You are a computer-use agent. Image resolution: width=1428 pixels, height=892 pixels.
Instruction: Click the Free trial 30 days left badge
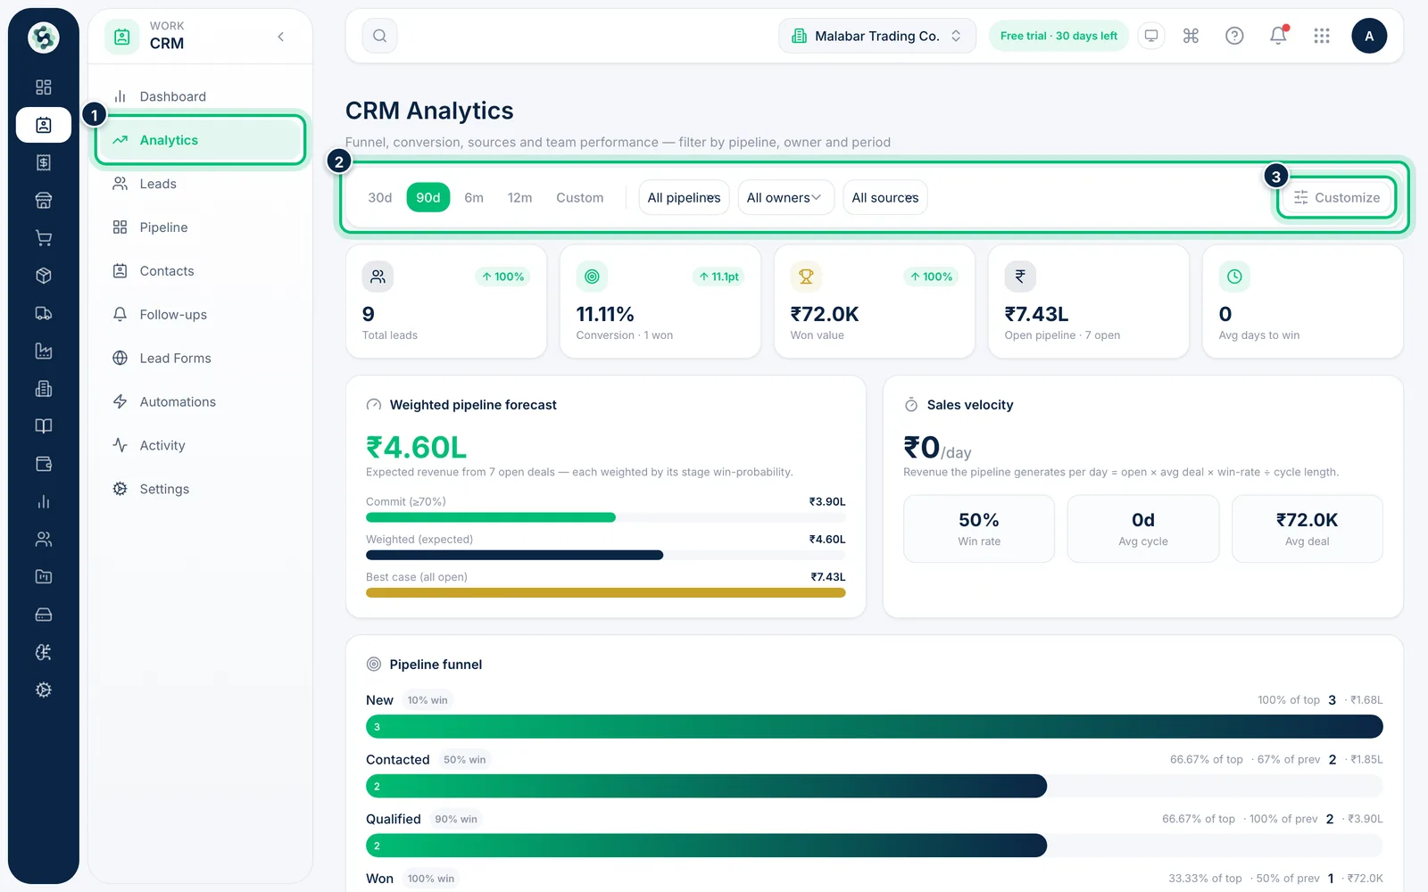(1059, 36)
